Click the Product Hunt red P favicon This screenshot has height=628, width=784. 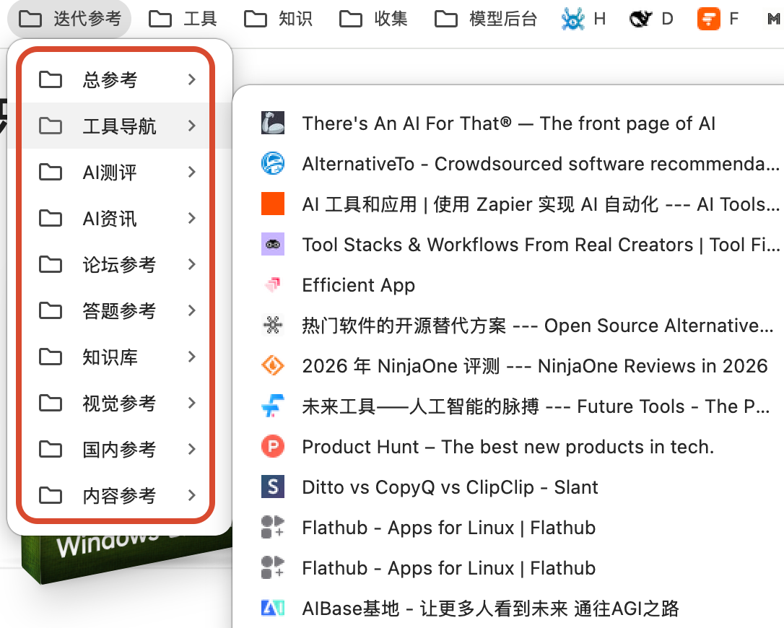tap(273, 447)
